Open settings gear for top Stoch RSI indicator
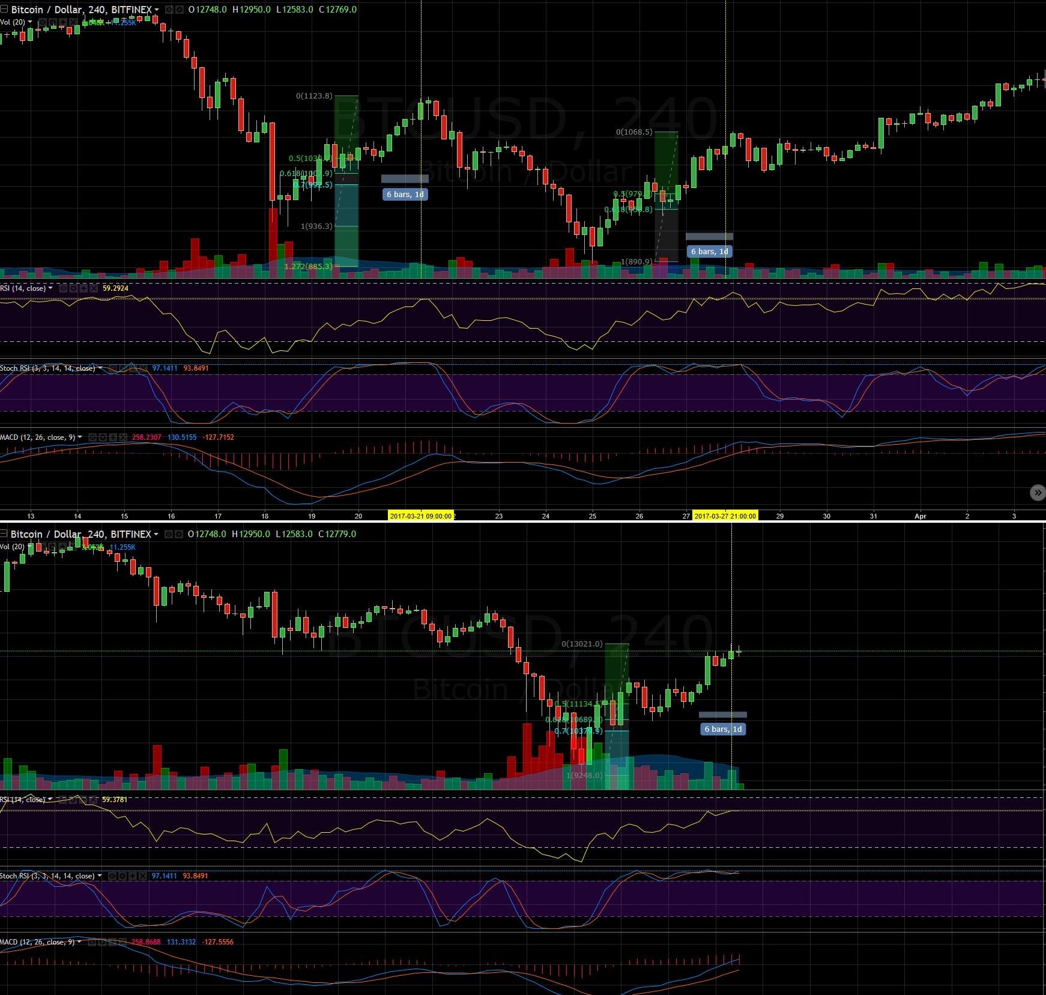 pos(122,368)
